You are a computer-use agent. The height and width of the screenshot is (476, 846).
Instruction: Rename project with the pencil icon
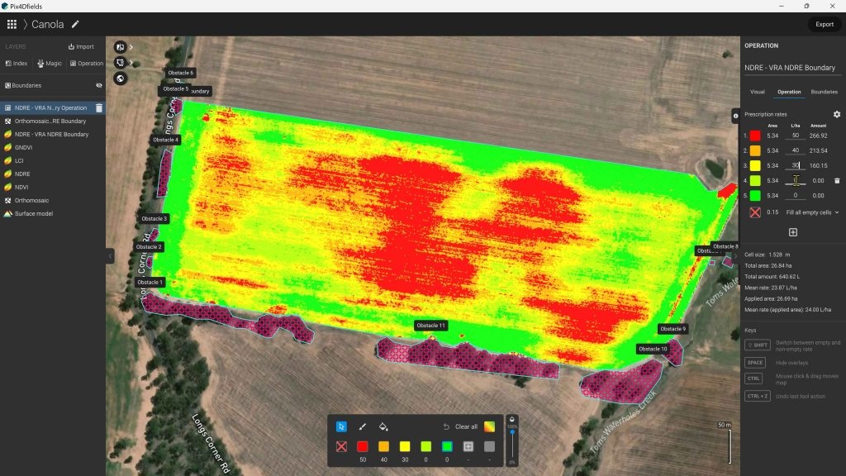76,24
